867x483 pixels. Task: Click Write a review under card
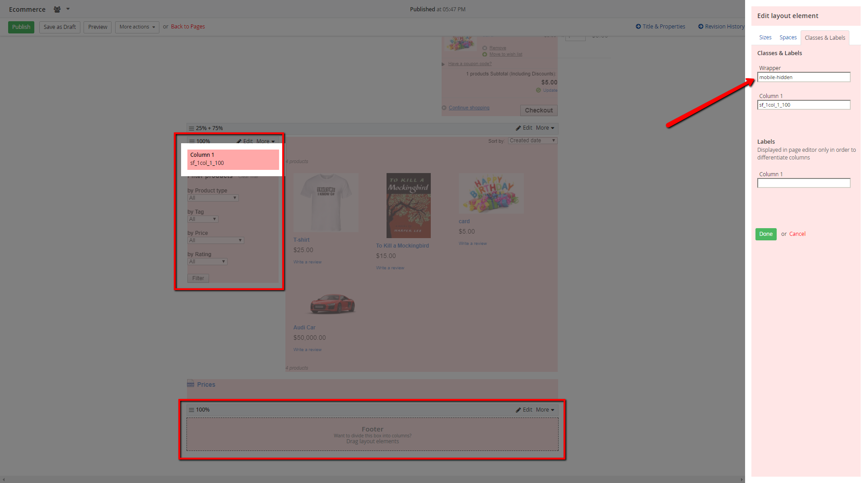pyautogui.click(x=472, y=244)
